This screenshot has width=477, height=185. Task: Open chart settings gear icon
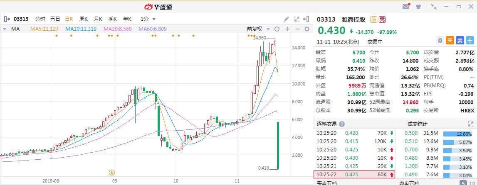coord(307,29)
